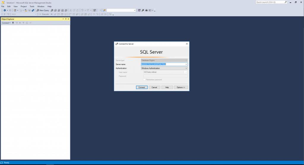The image size is (304, 165).
Task: Close the Connect to Server dialog
Action: coord(187,44)
